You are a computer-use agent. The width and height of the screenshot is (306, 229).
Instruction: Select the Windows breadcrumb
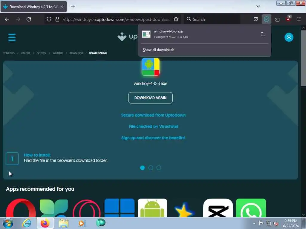(9, 53)
